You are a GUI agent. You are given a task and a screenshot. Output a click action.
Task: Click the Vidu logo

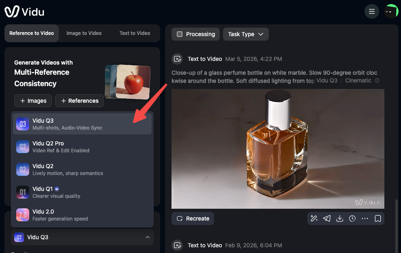tap(24, 11)
